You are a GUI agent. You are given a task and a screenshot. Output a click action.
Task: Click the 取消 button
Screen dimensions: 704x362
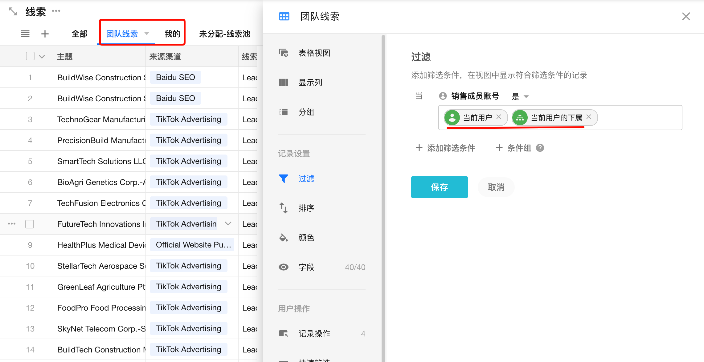click(x=496, y=187)
